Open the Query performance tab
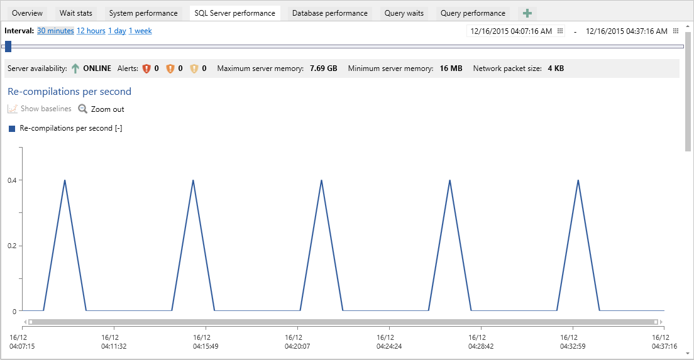This screenshot has height=360, width=694. (473, 13)
